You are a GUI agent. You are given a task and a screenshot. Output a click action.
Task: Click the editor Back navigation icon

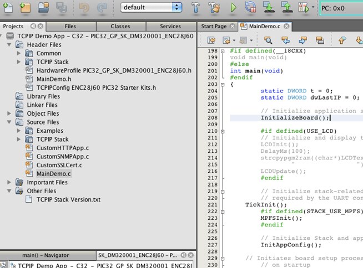click(226, 40)
